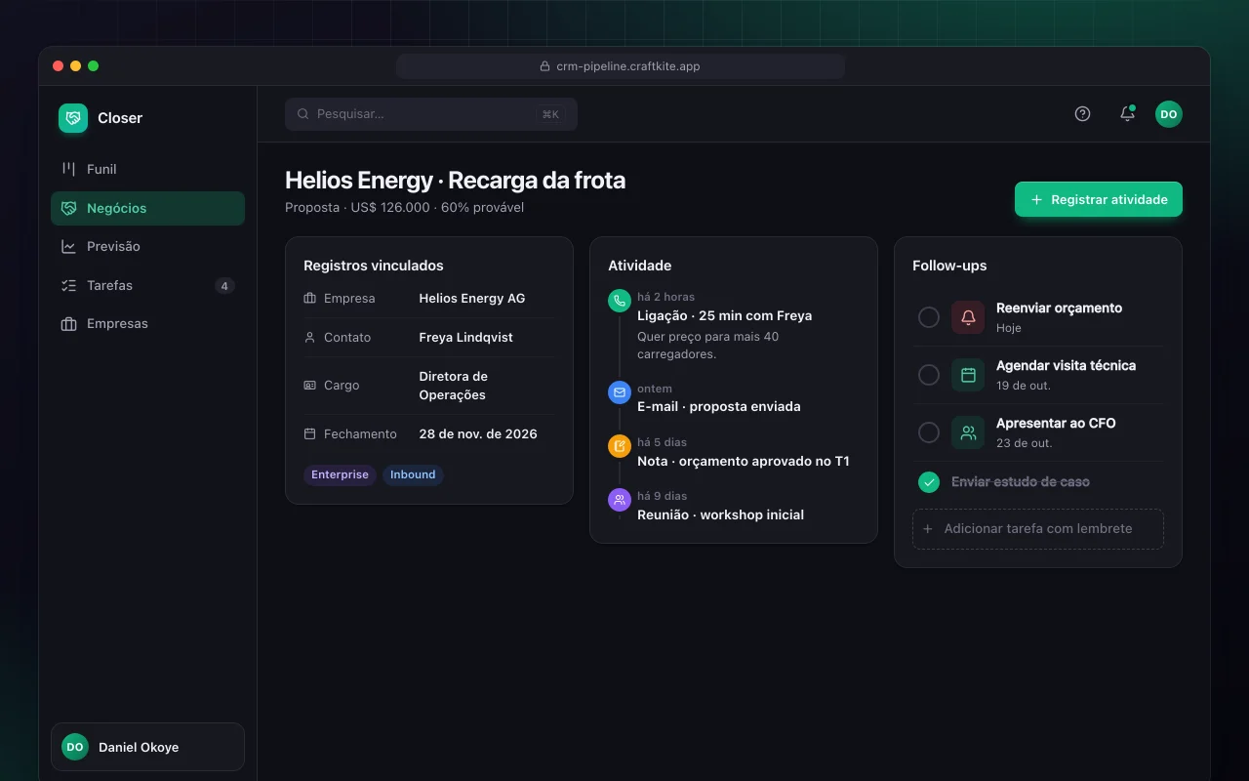
Task: Check off Agendar visita técnica
Action: [929, 375]
